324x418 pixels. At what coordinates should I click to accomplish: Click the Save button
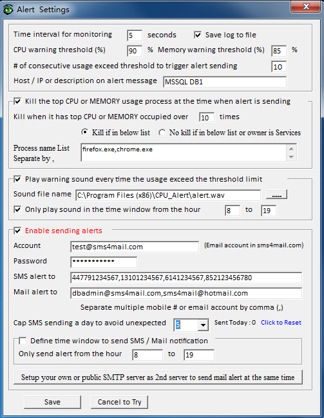(52, 402)
